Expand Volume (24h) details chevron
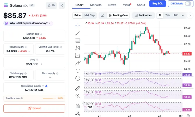The image size is (195, 117). (x=29, y=51)
